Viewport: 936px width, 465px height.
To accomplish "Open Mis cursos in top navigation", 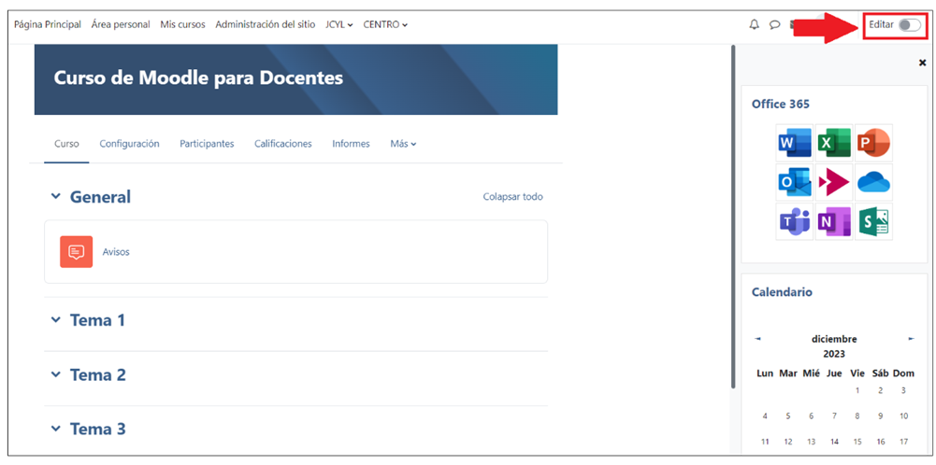I will point(182,24).
